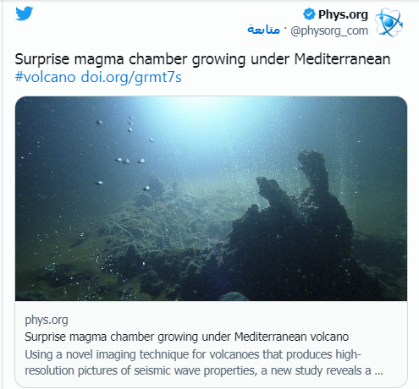Open the card headline ending in Mediterranean volcano
419x389 pixels.
click(187, 337)
